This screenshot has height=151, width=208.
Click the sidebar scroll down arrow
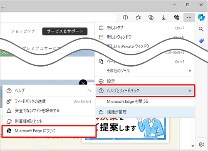click(193, 146)
